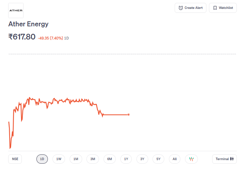Show the All time range
Screen dimensions: 245x169
[x=175, y=159]
